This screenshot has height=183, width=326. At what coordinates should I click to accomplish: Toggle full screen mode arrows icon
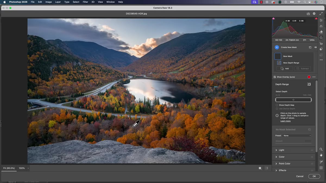click(x=321, y=14)
